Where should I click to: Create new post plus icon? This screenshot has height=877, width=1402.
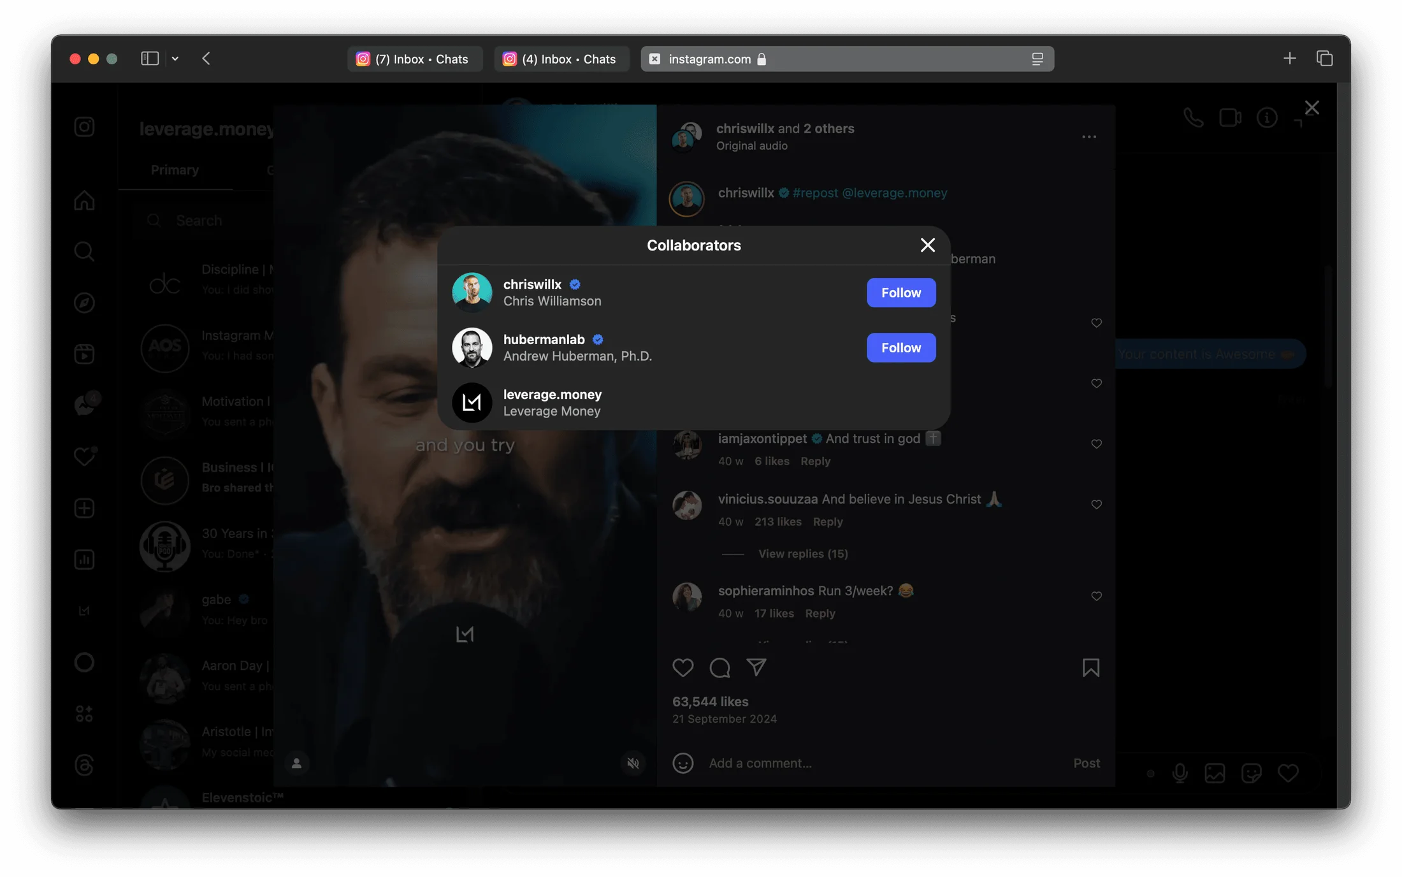pos(84,508)
